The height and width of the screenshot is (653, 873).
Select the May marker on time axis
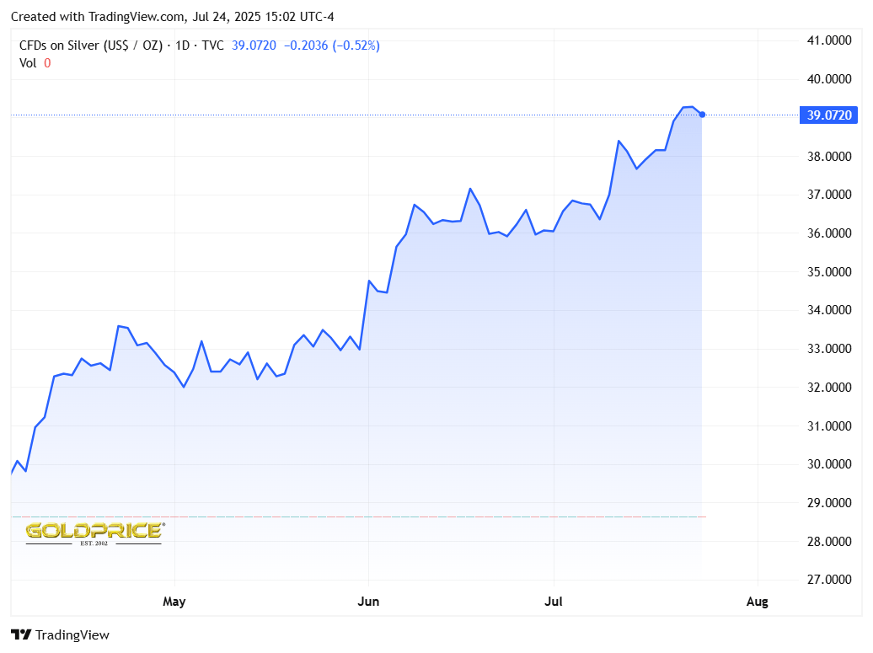pyautogui.click(x=174, y=602)
